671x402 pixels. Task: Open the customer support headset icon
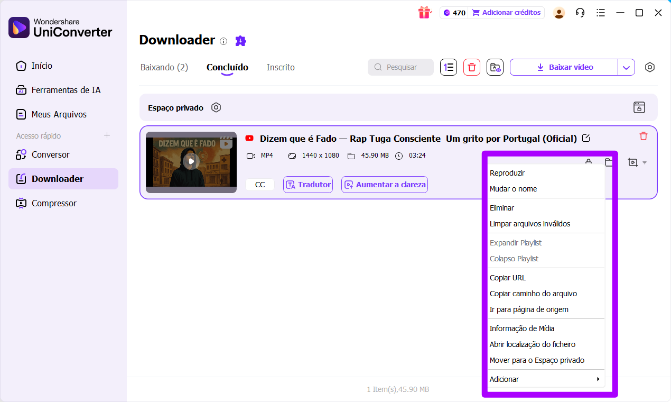(x=580, y=13)
